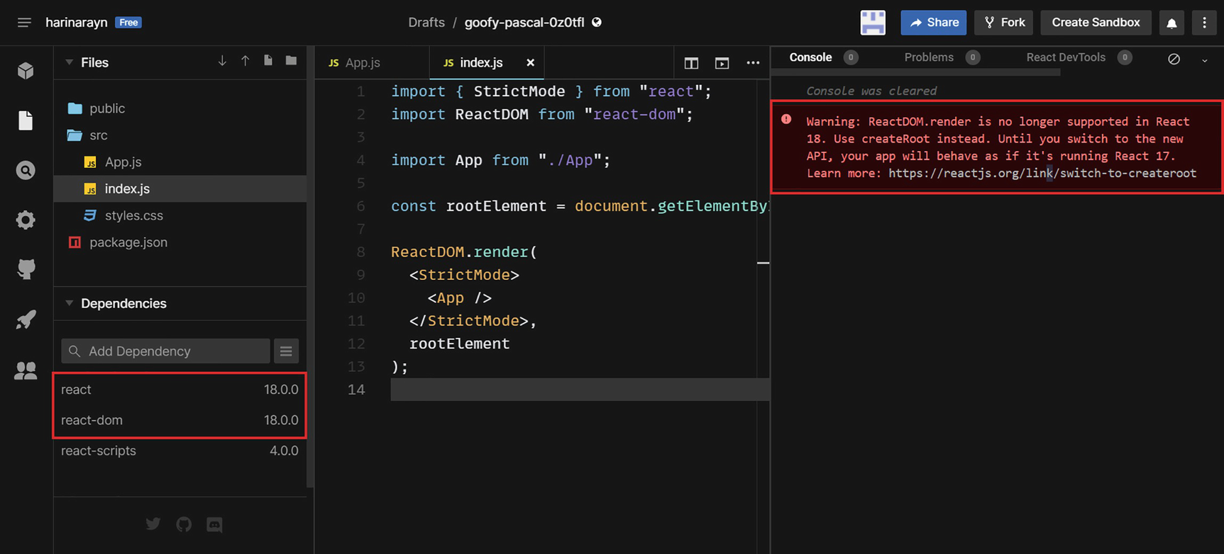Open Configuration gear in sidebar

pyautogui.click(x=26, y=220)
